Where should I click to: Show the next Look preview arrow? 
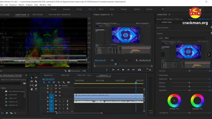[209, 54]
